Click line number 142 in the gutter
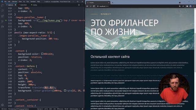196x110 pixels. coord(10,88)
